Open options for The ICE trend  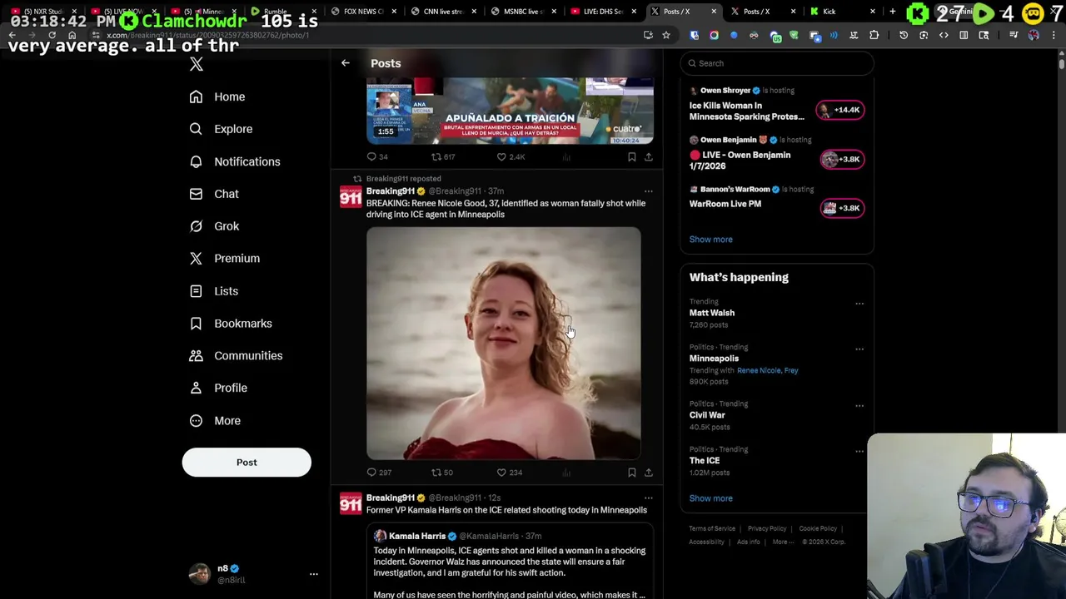859,452
